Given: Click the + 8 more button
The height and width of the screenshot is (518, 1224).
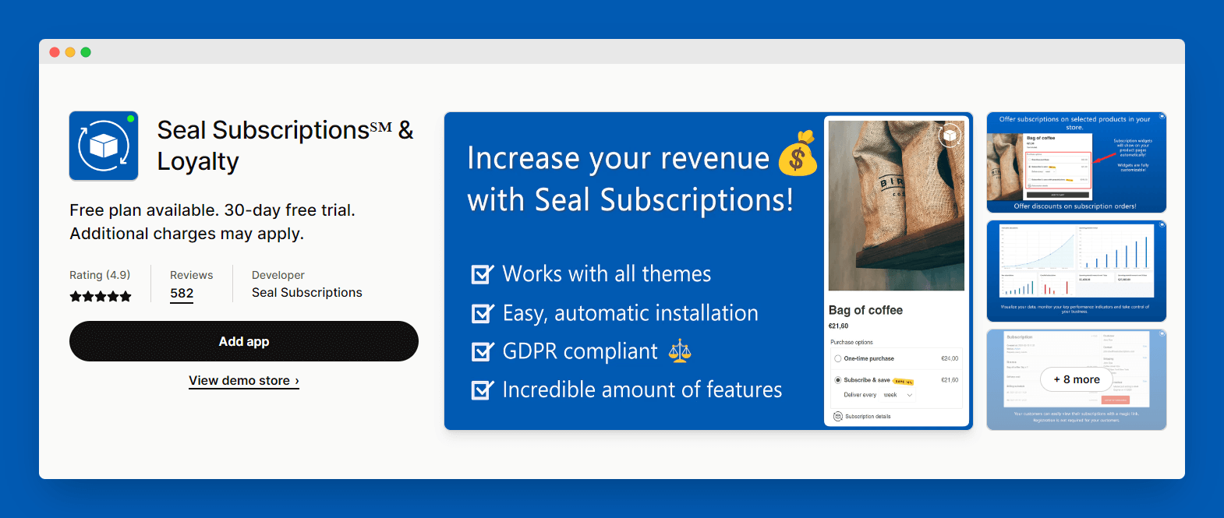Looking at the screenshot, I should [x=1077, y=379].
